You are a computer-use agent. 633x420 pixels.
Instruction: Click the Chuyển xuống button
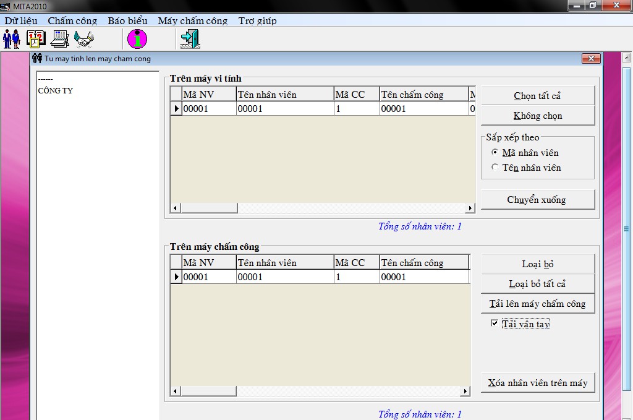(x=538, y=200)
